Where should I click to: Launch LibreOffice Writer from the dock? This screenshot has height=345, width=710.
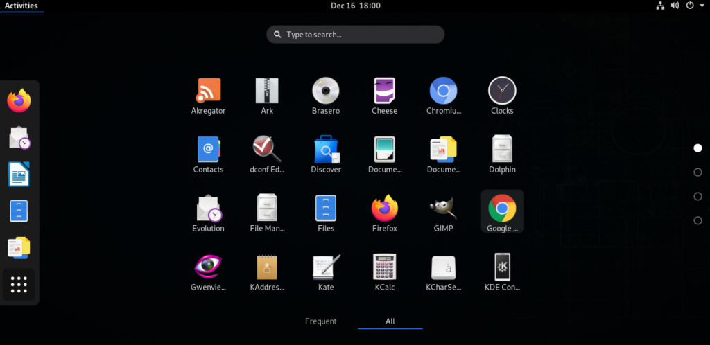pos(19,174)
